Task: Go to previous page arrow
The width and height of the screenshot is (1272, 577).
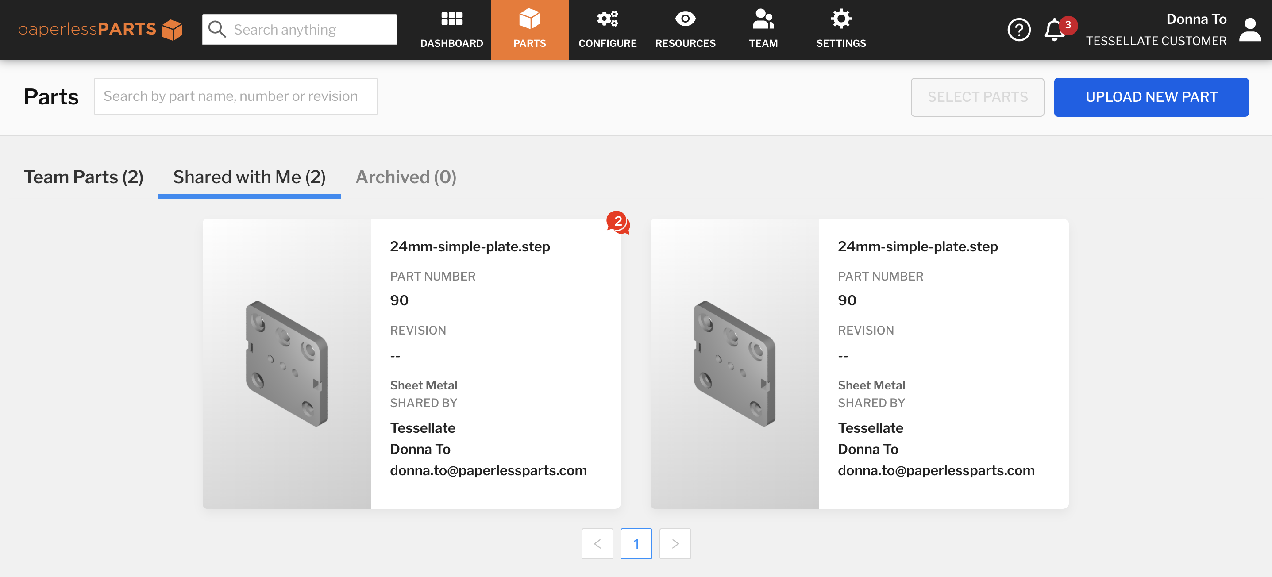Action: tap(597, 543)
